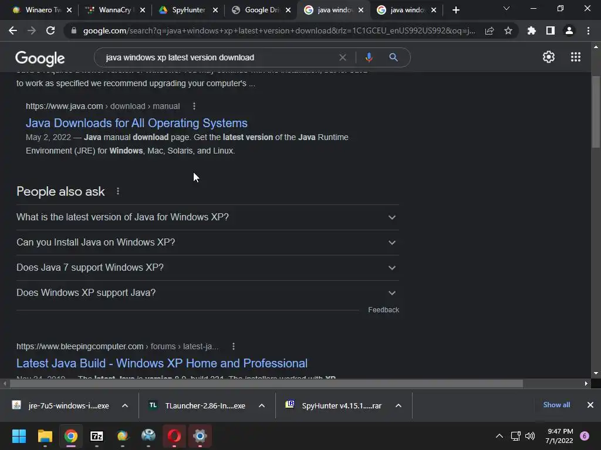Open the Chrome profile avatar menu

click(x=569, y=30)
